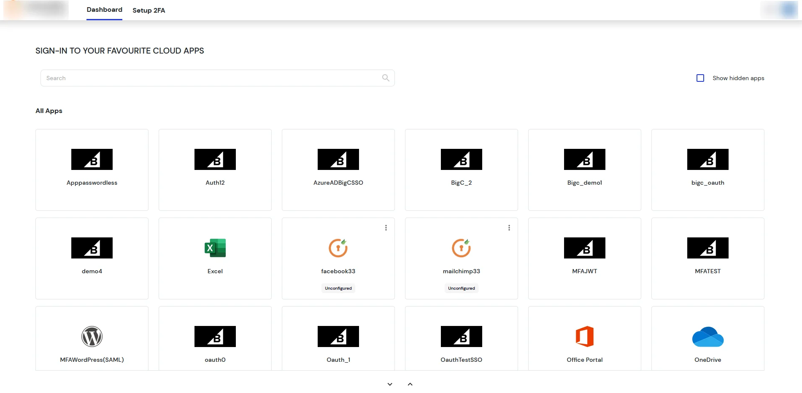
Task: Open the Excel app icon
Action: pyautogui.click(x=215, y=248)
